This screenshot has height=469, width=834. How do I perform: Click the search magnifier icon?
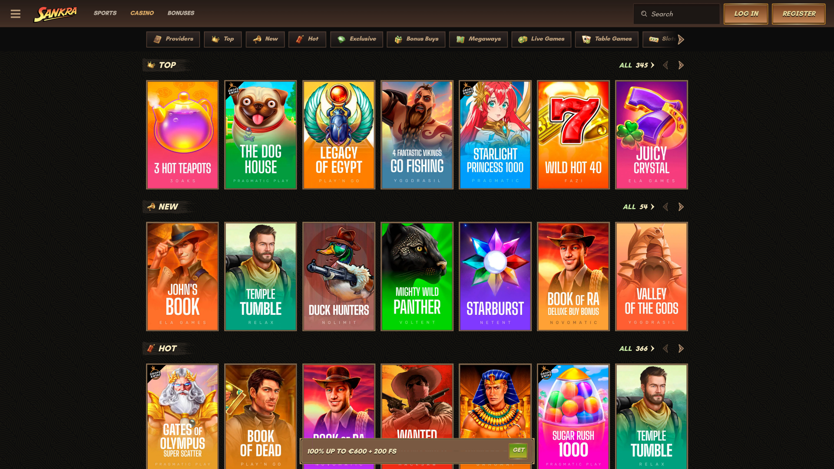[x=644, y=14]
